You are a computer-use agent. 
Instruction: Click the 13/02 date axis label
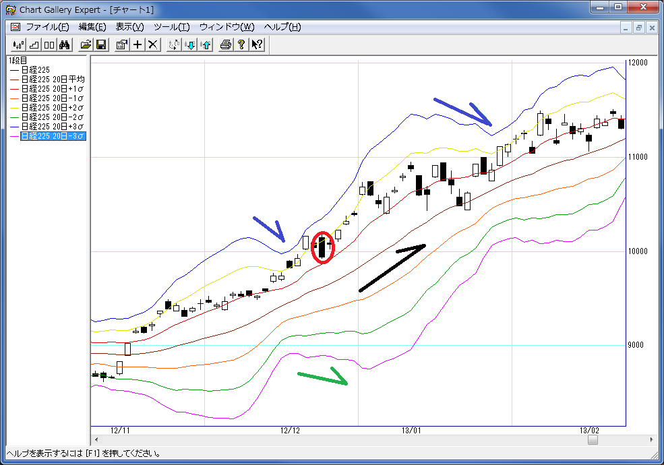pyautogui.click(x=589, y=431)
